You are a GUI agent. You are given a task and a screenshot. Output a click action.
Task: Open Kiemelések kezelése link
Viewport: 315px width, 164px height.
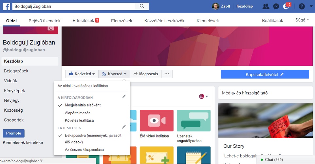coord(23,142)
